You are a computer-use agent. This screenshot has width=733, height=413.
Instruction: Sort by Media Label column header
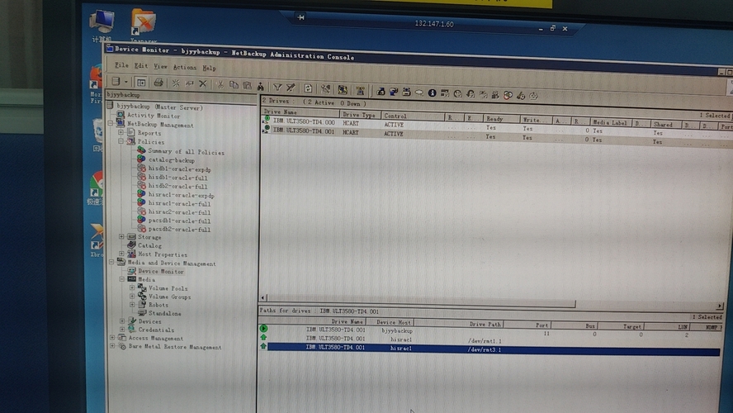pos(610,122)
